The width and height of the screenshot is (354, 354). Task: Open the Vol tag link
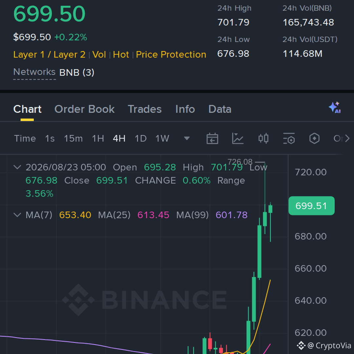click(x=99, y=55)
